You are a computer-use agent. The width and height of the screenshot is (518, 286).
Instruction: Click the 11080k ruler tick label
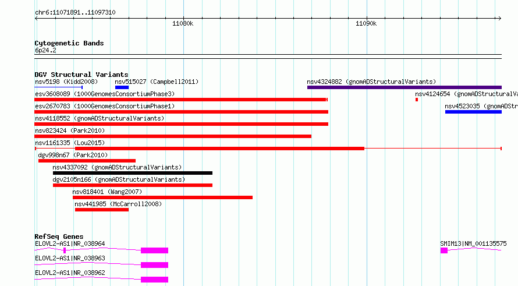tap(183, 23)
